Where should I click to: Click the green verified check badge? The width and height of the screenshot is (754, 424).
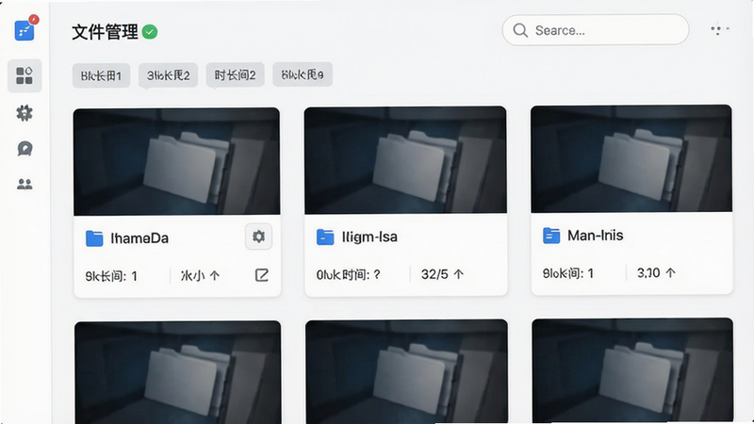click(x=150, y=32)
